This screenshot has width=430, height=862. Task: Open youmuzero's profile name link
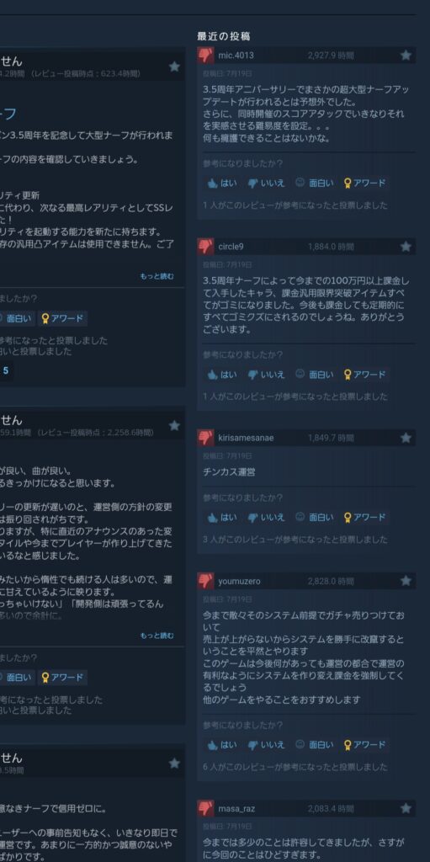pyautogui.click(x=239, y=581)
